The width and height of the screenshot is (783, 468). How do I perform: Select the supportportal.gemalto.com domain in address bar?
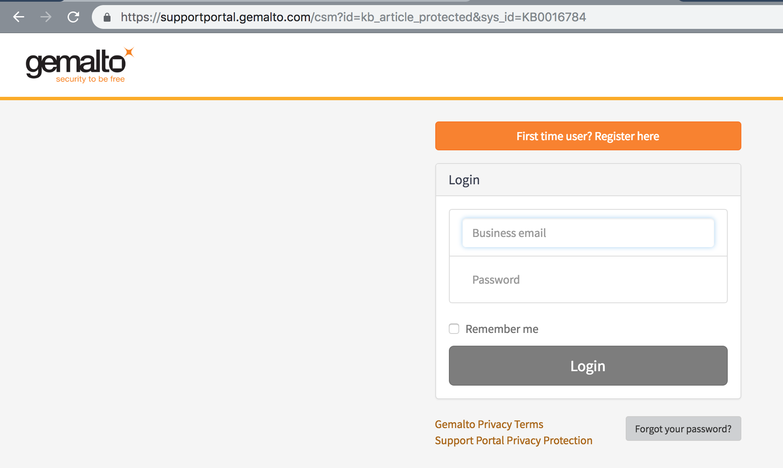click(x=235, y=17)
